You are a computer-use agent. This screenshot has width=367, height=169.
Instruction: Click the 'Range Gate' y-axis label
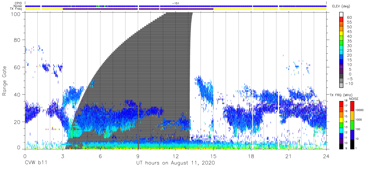tap(4, 81)
